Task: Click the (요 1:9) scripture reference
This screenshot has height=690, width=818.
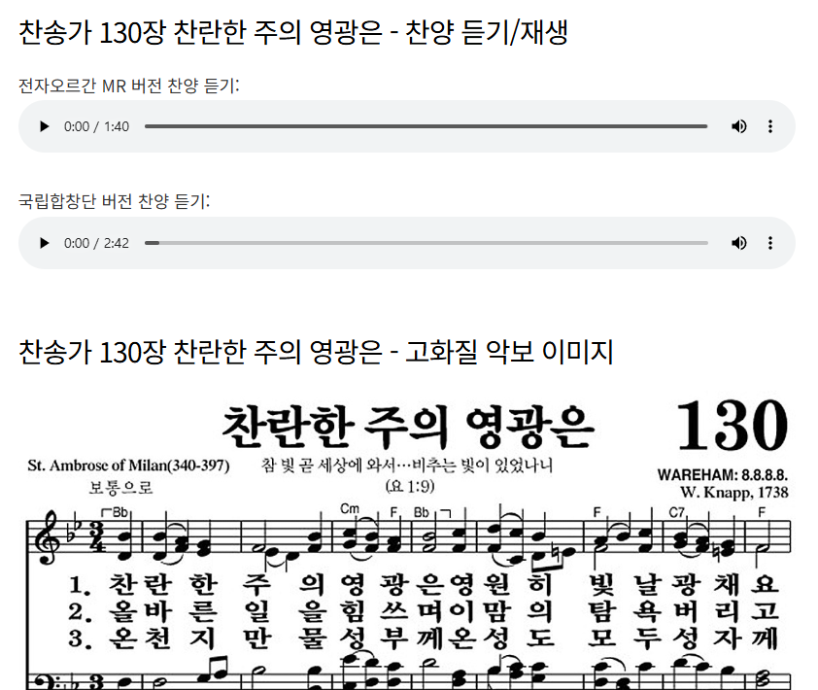Action: [x=410, y=487]
